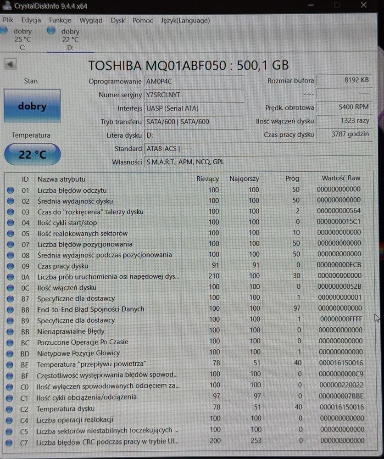The height and width of the screenshot is (459, 384).
Task: Click the rotation speed value 5400 RPM
Action: 345,107
